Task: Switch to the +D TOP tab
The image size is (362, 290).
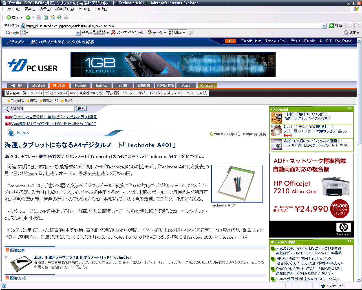Action: 17,85
